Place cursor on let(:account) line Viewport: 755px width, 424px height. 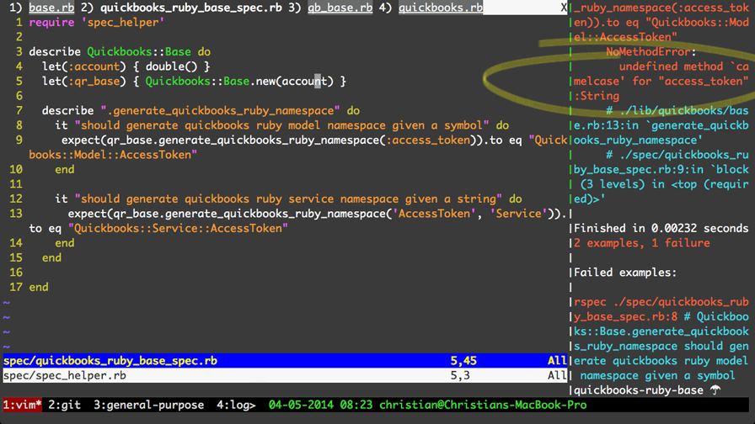pos(126,66)
